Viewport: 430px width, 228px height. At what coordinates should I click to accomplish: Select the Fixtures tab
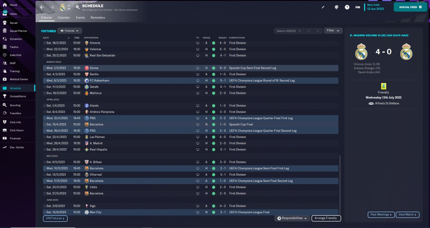click(46, 17)
